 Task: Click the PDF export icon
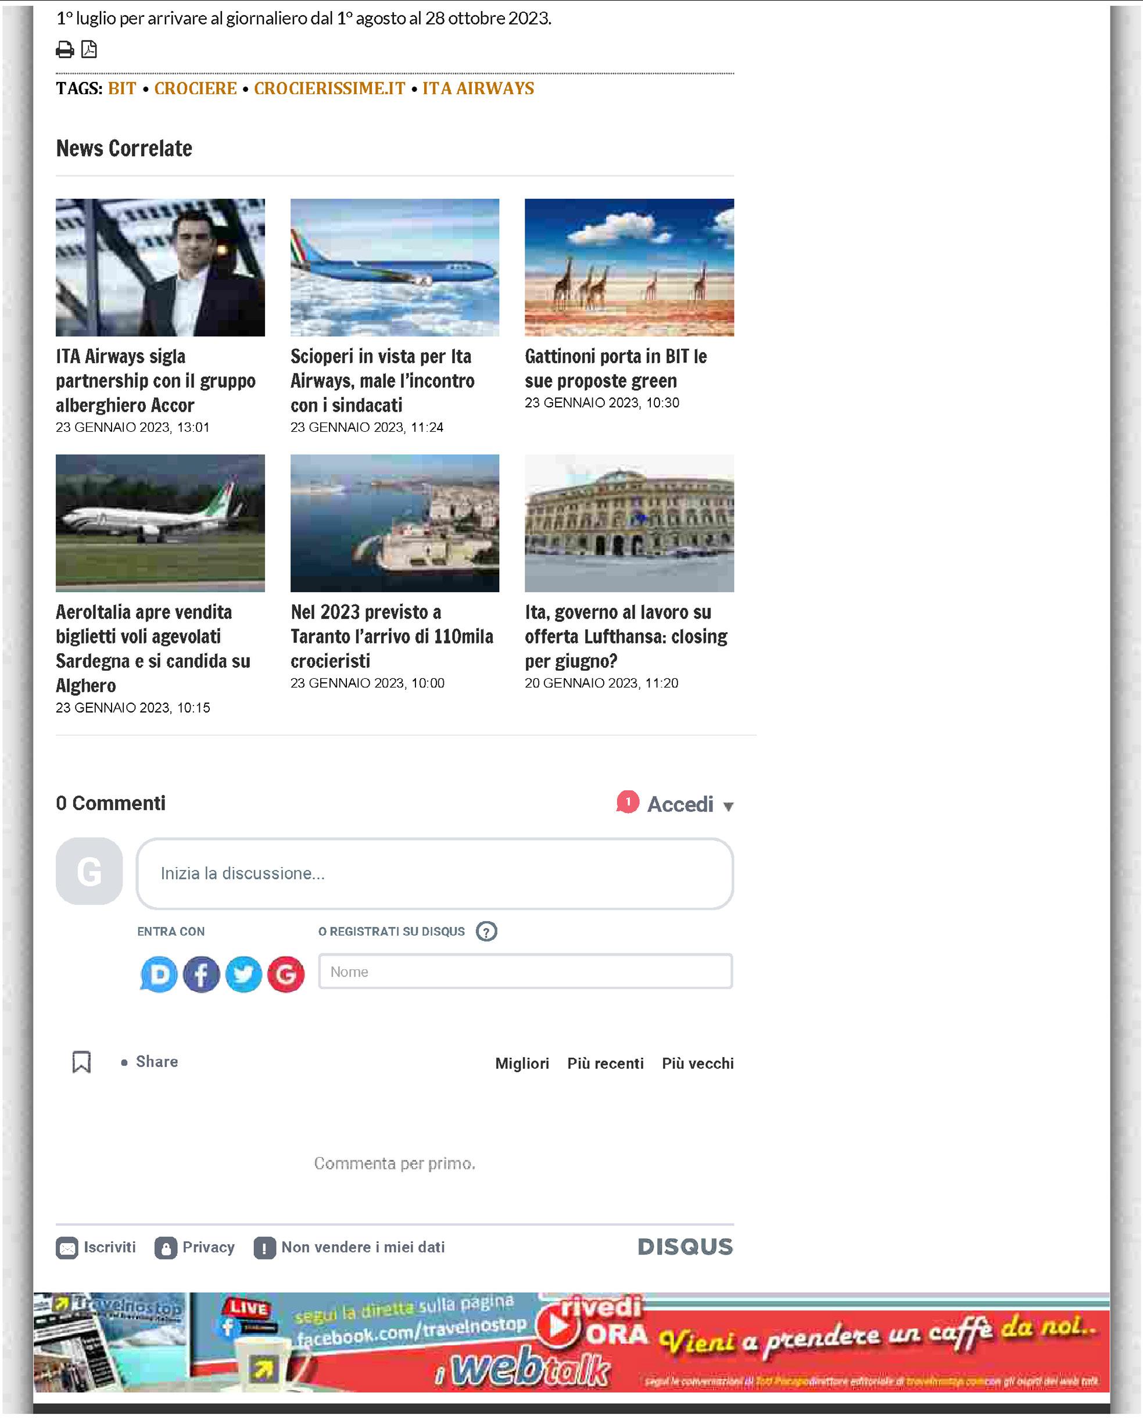[89, 49]
